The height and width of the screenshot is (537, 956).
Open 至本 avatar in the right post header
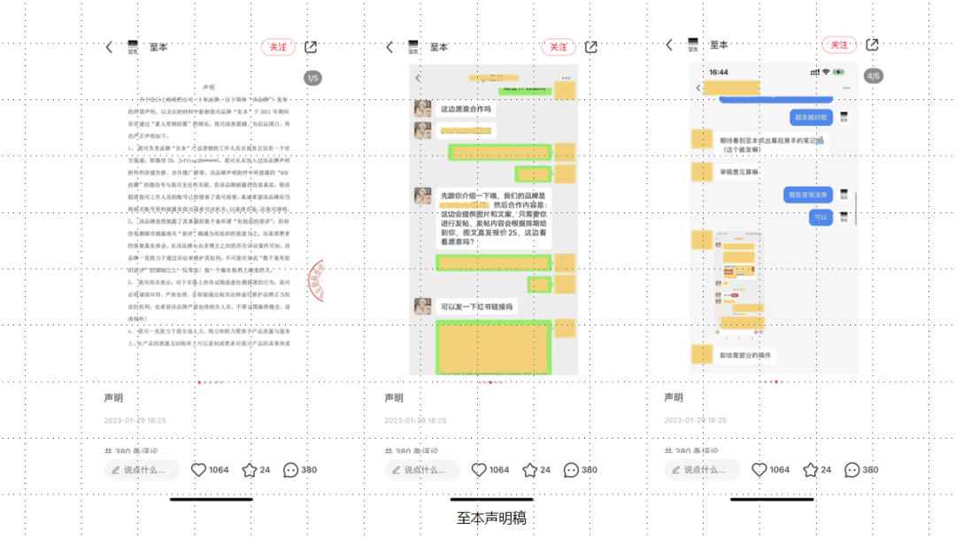pyautogui.click(x=693, y=44)
